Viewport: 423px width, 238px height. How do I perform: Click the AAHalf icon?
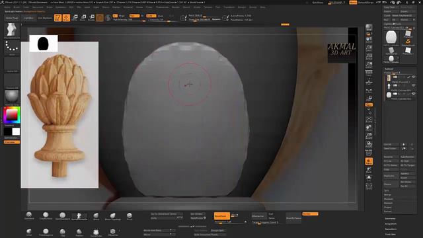coord(369,65)
